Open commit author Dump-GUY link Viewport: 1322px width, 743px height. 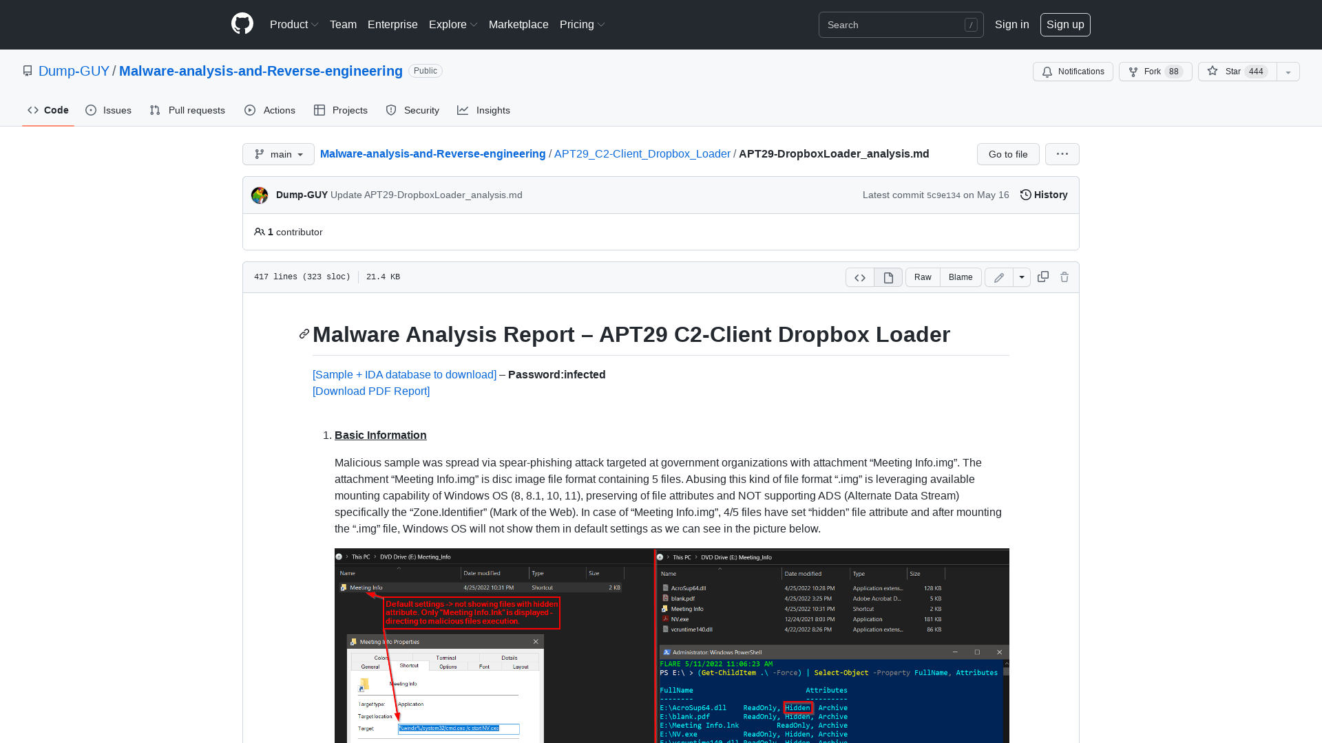click(x=302, y=195)
